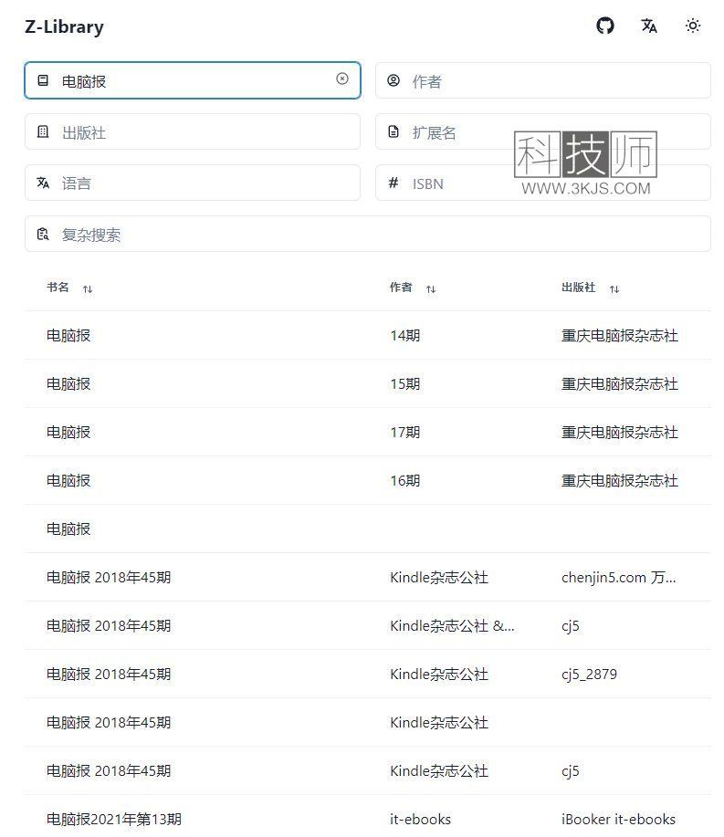Select the 17期 author cell
This screenshot has height=837, width=724.
pyautogui.click(x=405, y=433)
